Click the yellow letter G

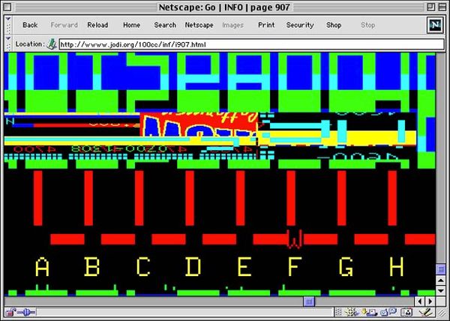point(346,267)
